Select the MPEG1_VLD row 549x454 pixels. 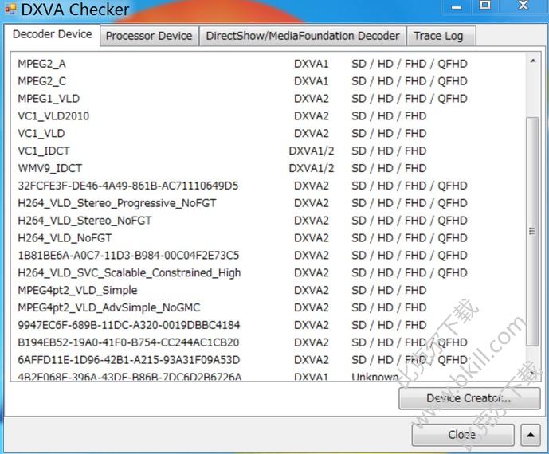[x=269, y=99]
